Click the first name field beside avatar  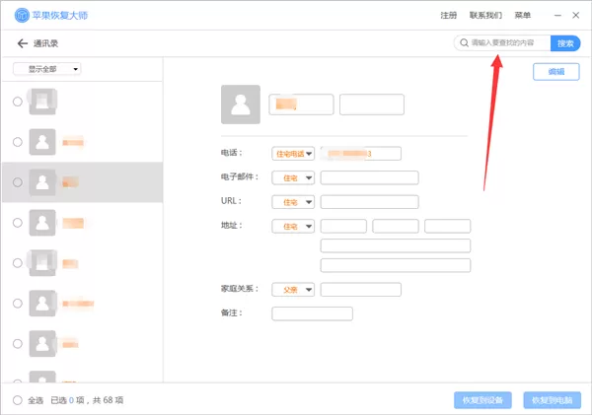301,104
